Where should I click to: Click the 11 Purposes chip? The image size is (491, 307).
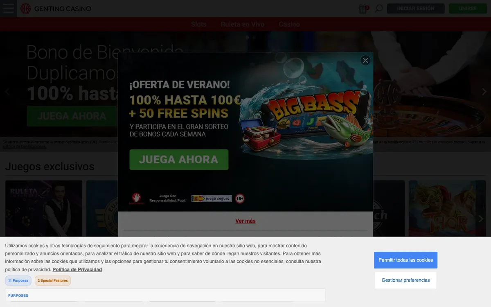[18, 280]
